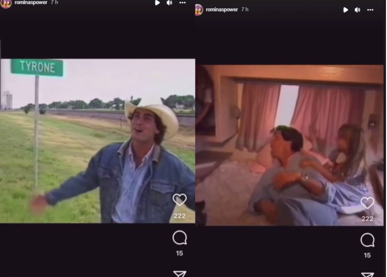The height and width of the screenshot is (277, 387).
Task: Click rominaspower username on the left story
Action: pyautogui.click(x=31, y=3)
